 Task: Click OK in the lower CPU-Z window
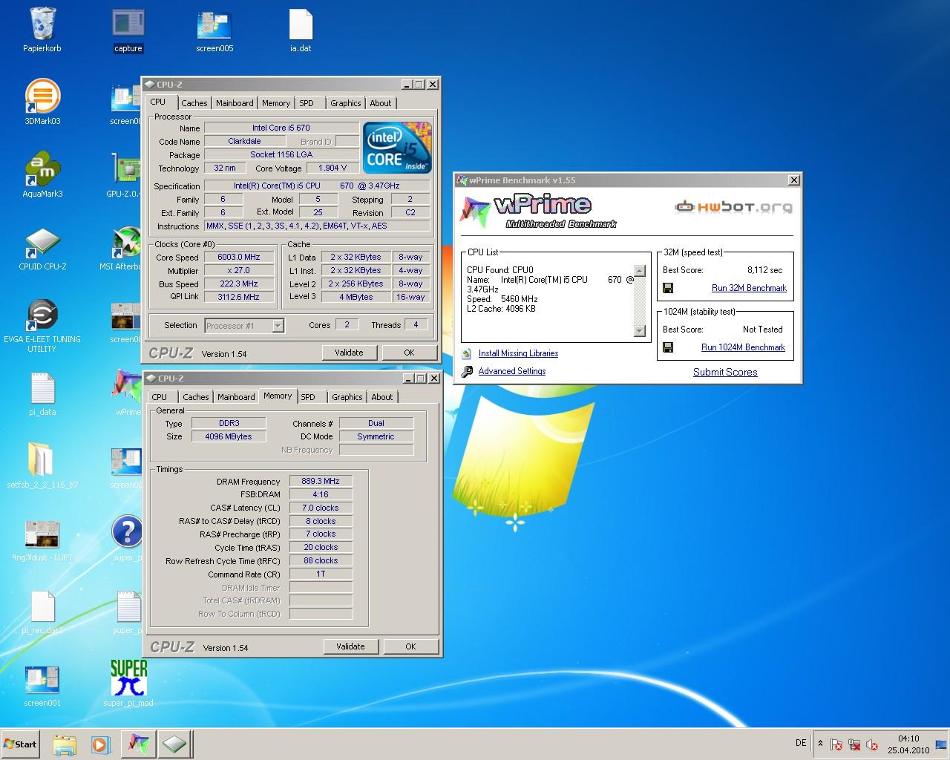tap(410, 646)
